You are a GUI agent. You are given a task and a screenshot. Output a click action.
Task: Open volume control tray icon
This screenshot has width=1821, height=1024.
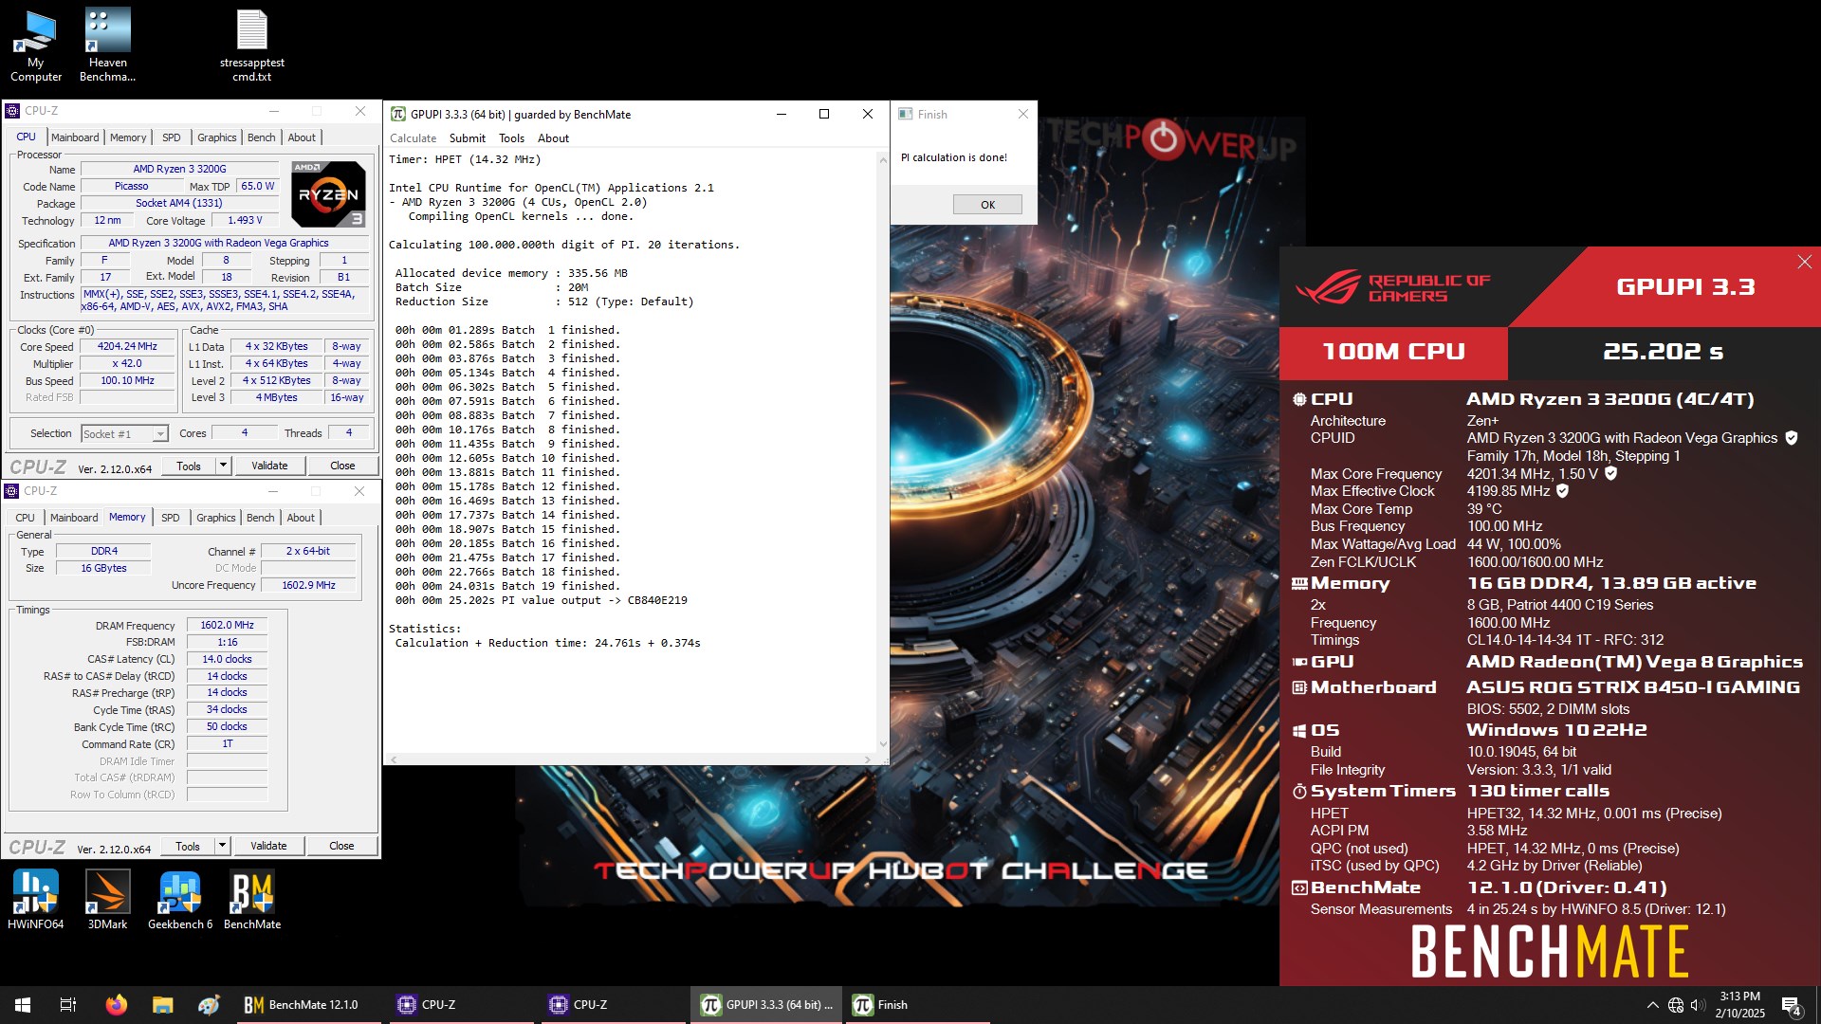1698,1005
